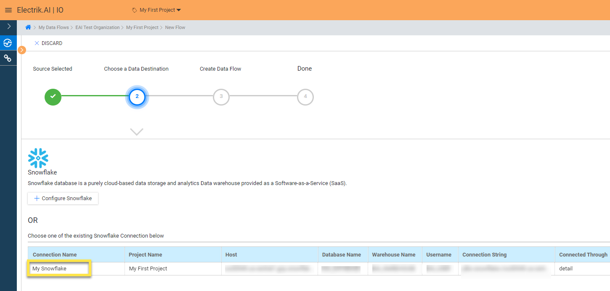This screenshot has height=291, width=610.
Task: Click the tag icon beside My First Project
Action: click(135, 10)
